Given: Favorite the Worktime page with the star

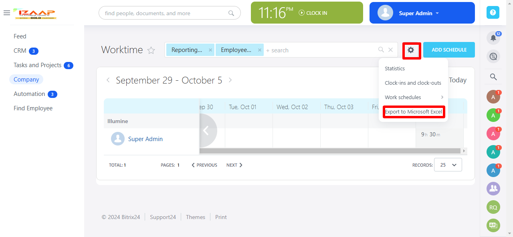Looking at the screenshot, I should 151,50.
